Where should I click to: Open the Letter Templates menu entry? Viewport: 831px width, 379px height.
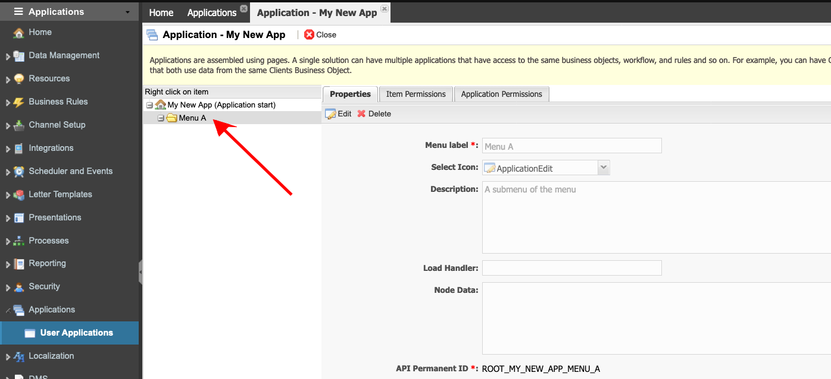(61, 194)
